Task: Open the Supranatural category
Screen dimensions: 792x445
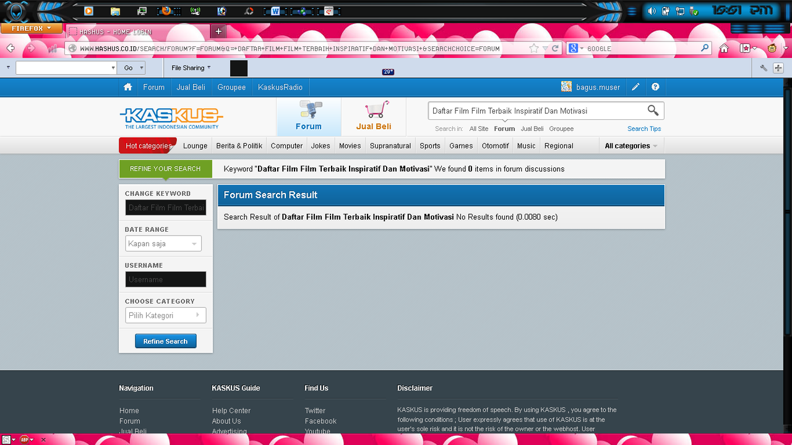Action: click(x=390, y=146)
